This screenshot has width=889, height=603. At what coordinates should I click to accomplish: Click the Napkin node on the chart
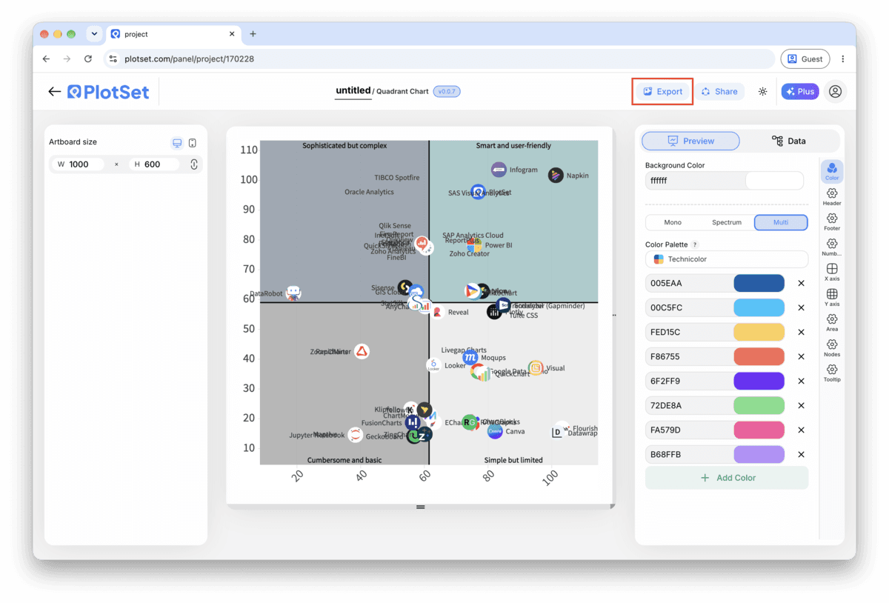(556, 176)
